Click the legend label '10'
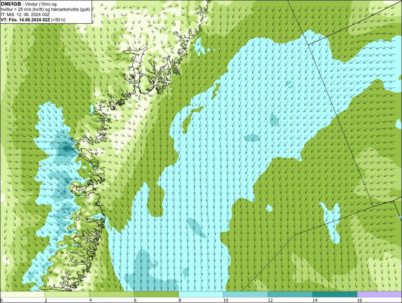Viewport: 402px width, 303px height. tap(226, 300)
